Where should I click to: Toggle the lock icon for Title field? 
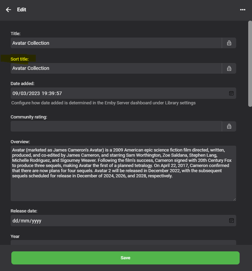click(229, 43)
